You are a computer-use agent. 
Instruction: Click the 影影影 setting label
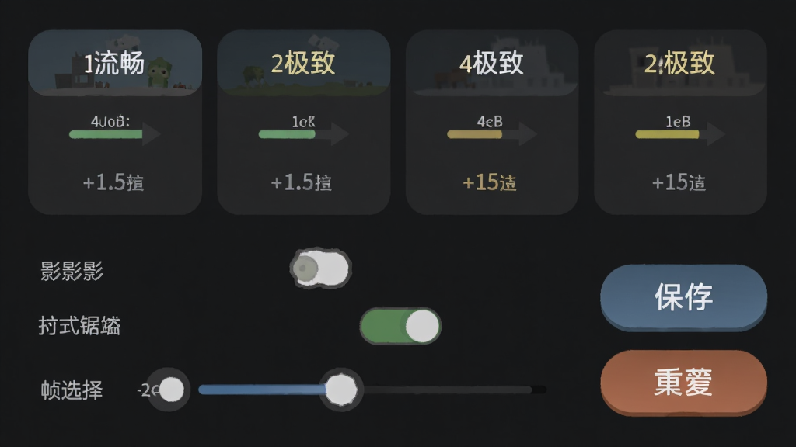[x=72, y=271]
